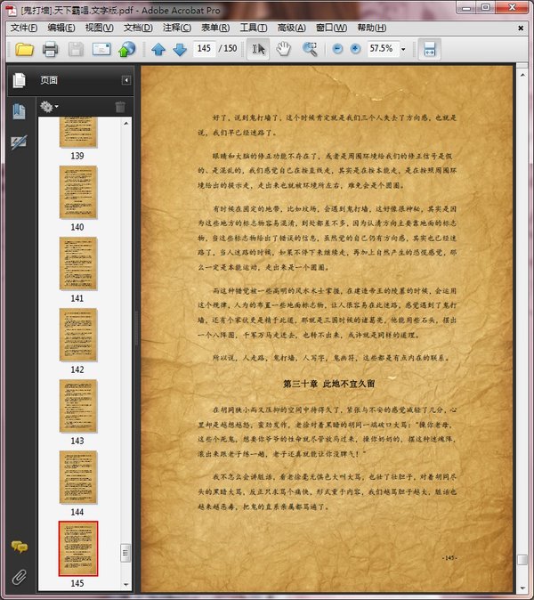
Task: Expand the pages panel gear options menu
Action: tap(49, 107)
